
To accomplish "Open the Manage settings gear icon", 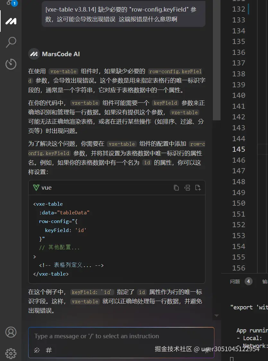I will pos(11,353).
